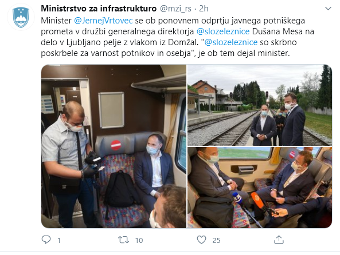Screen dimensions: 340x255
Task: Open the 2h tweet timestamp
Action: [x=204, y=9]
